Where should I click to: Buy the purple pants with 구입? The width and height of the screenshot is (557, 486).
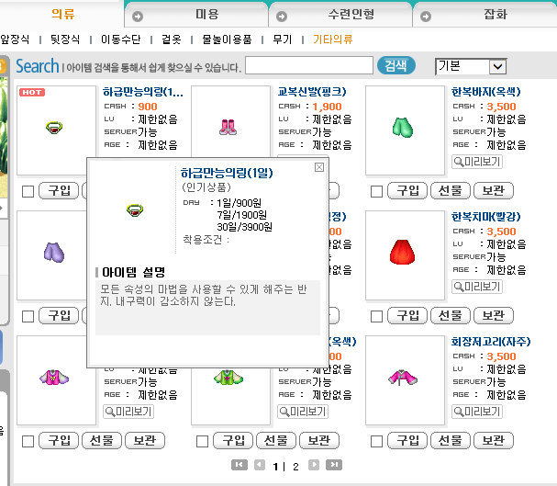[x=59, y=316]
